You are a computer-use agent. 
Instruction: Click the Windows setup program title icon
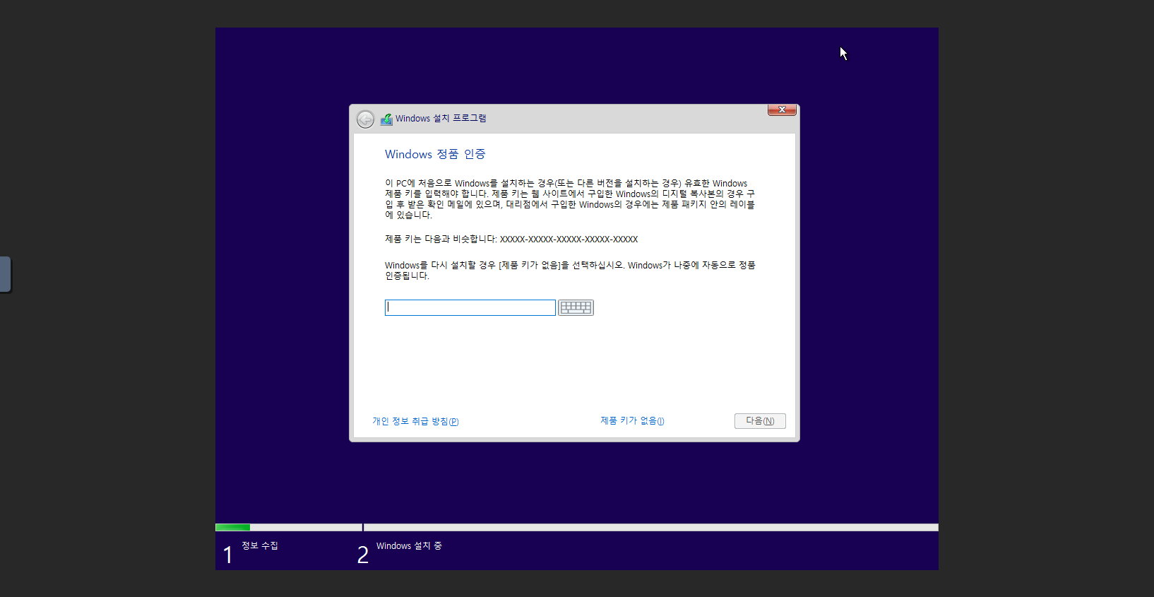(x=386, y=119)
